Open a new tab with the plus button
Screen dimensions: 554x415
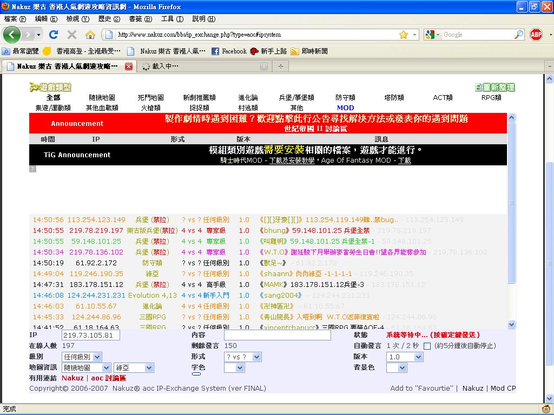click(x=280, y=66)
